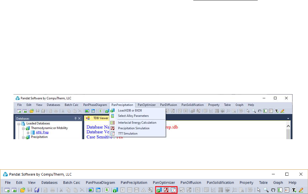Expand the AlNi_Prep database node

click(28, 133)
